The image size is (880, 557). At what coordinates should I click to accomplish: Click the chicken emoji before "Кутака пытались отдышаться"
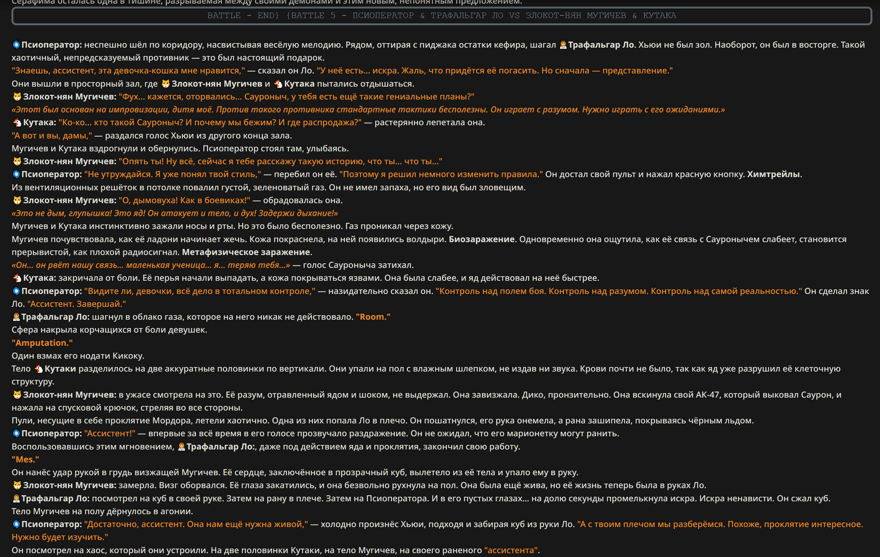[279, 84]
